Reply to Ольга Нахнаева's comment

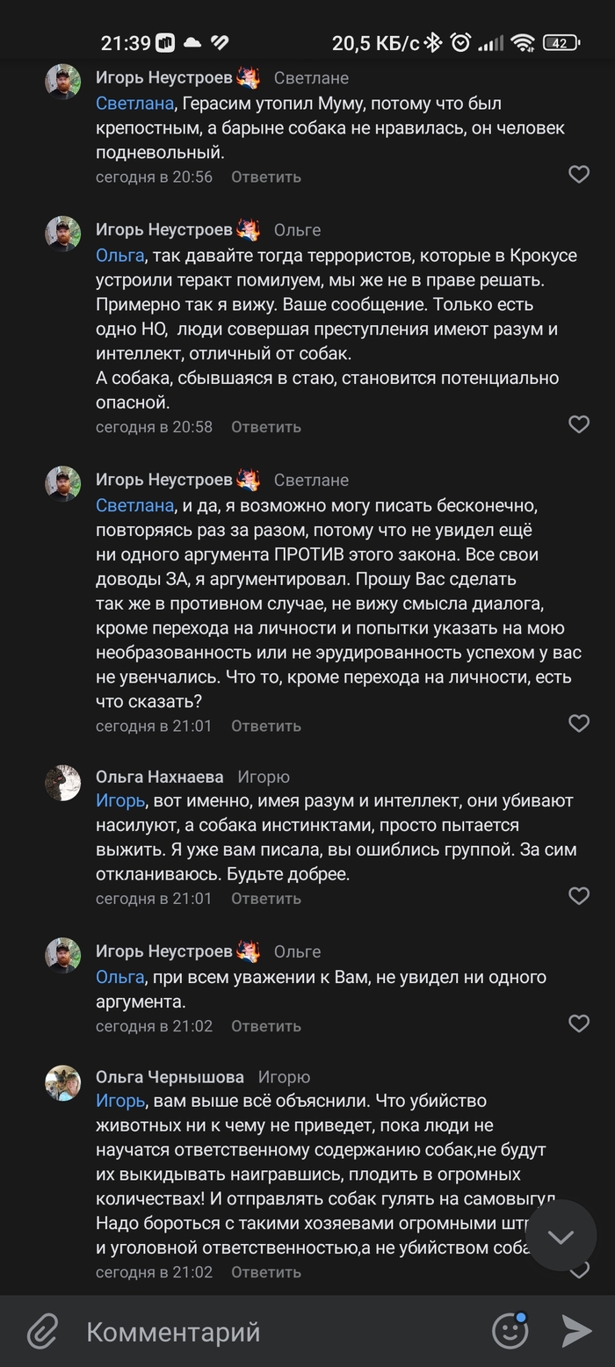(x=266, y=899)
